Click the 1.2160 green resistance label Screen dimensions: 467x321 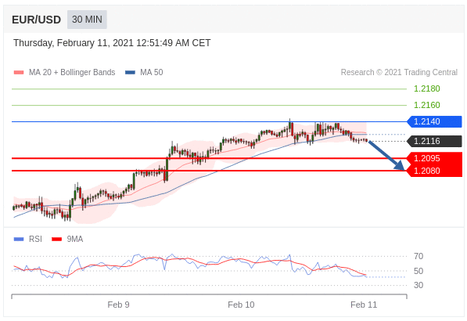(x=427, y=105)
